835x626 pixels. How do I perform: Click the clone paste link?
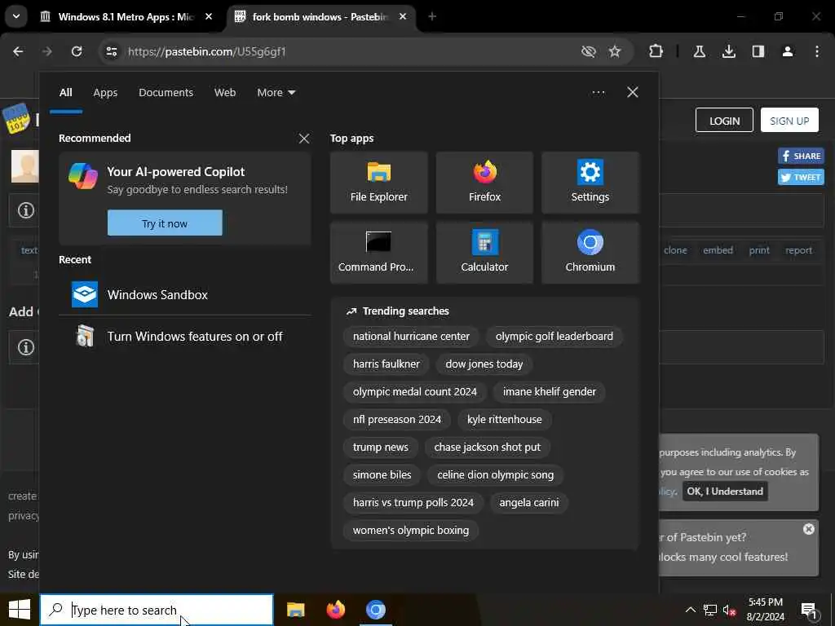675,250
